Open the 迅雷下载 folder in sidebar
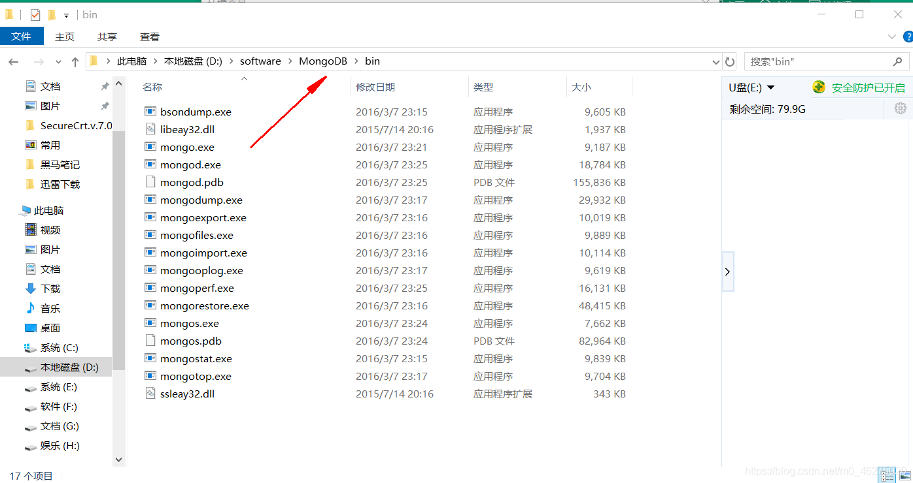The height and width of the screenshot is (483, 913). point(60,184)
